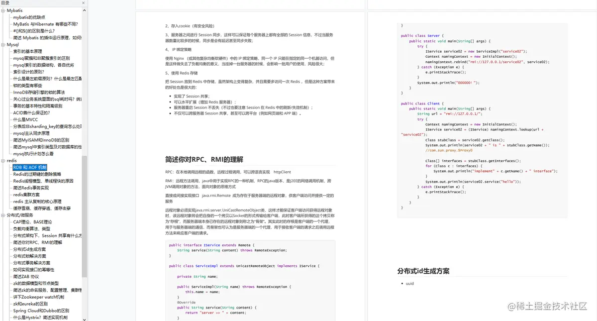
Task: Click the text '4、 IP 绑定策略'
Action: tap(178, 50)
